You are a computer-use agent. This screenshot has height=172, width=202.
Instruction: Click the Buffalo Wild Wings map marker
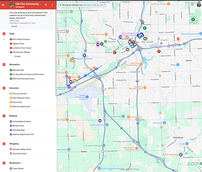181,154
